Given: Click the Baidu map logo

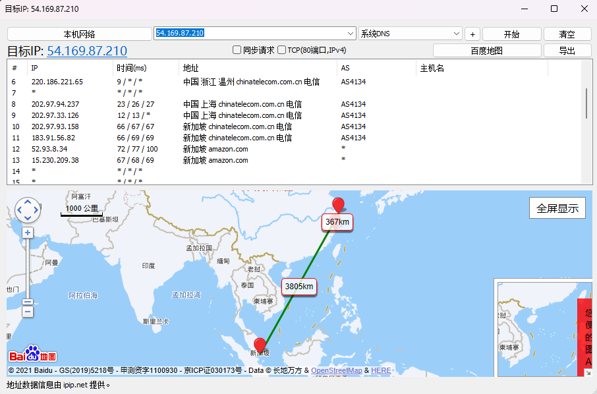Looking at the screenshot, I should coord(32,354).
